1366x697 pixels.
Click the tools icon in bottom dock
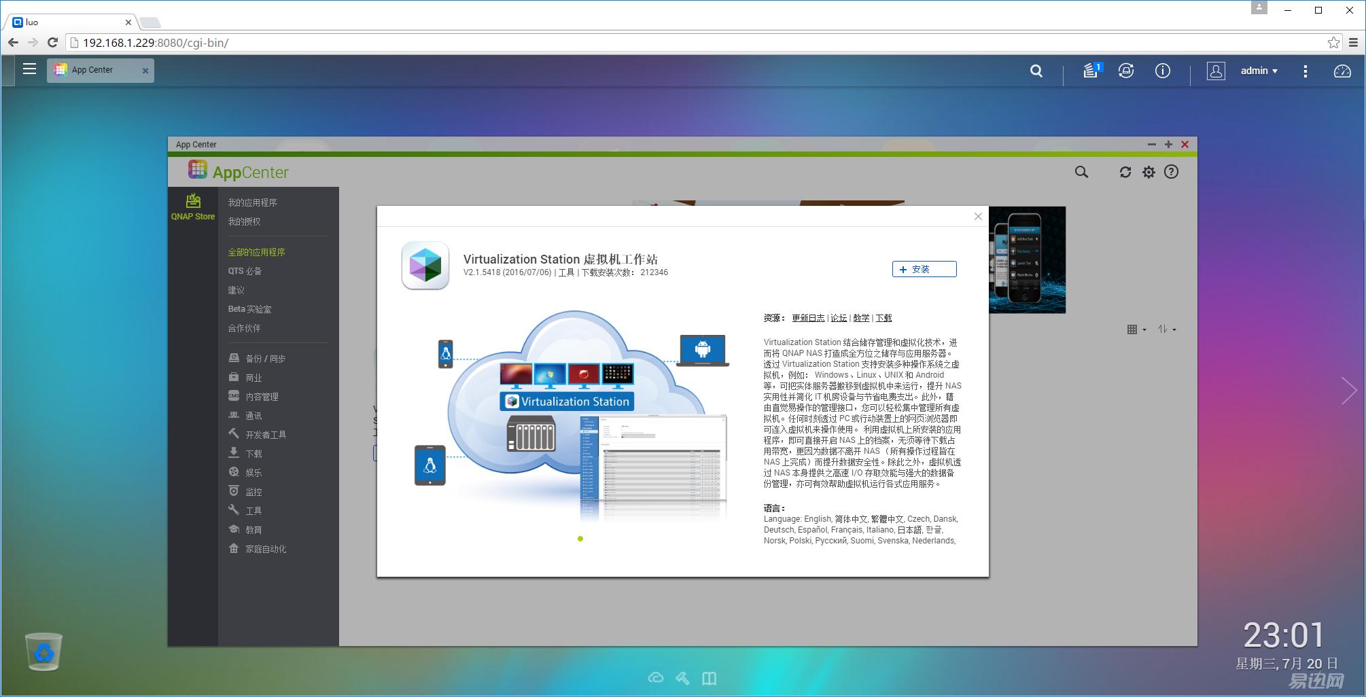pos(682,678)
